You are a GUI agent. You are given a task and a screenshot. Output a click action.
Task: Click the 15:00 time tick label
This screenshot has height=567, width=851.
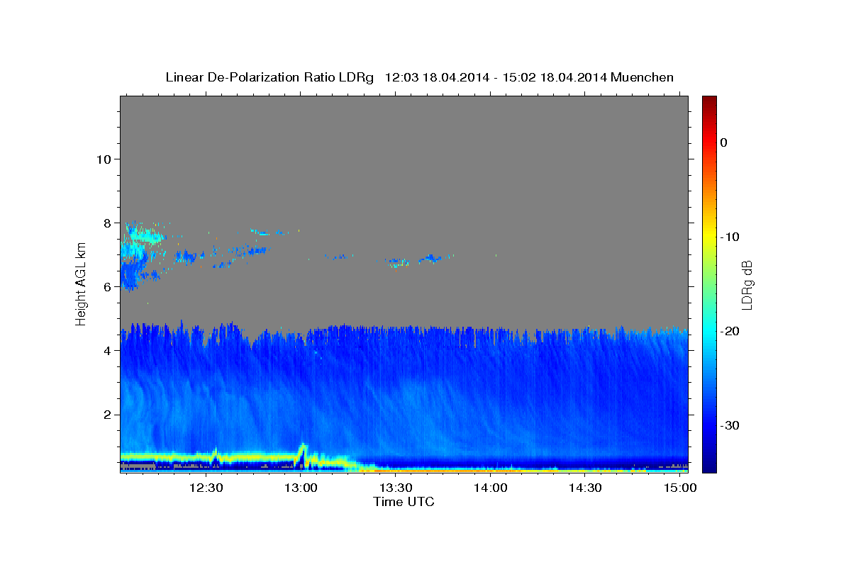[x=681, y=488]
